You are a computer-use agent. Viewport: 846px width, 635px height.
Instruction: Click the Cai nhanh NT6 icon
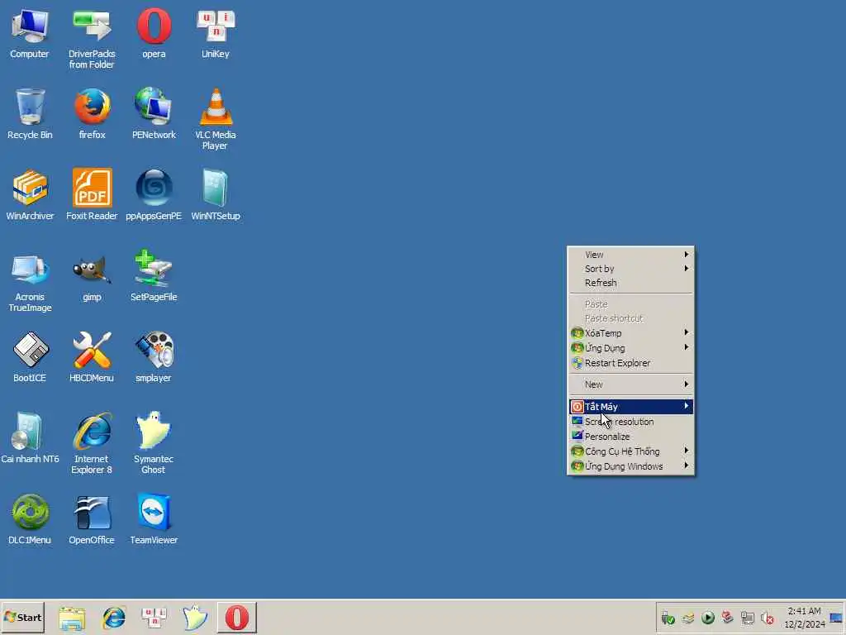(x=30, y=438)
